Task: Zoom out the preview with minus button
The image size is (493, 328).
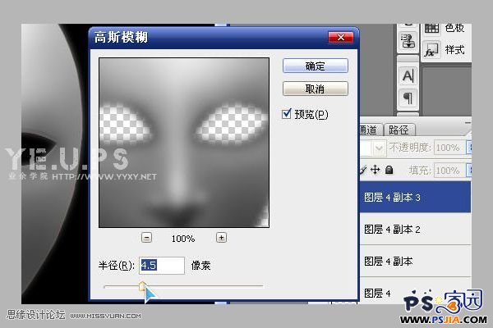Action: pyautogui.click(x=146, y=238)
